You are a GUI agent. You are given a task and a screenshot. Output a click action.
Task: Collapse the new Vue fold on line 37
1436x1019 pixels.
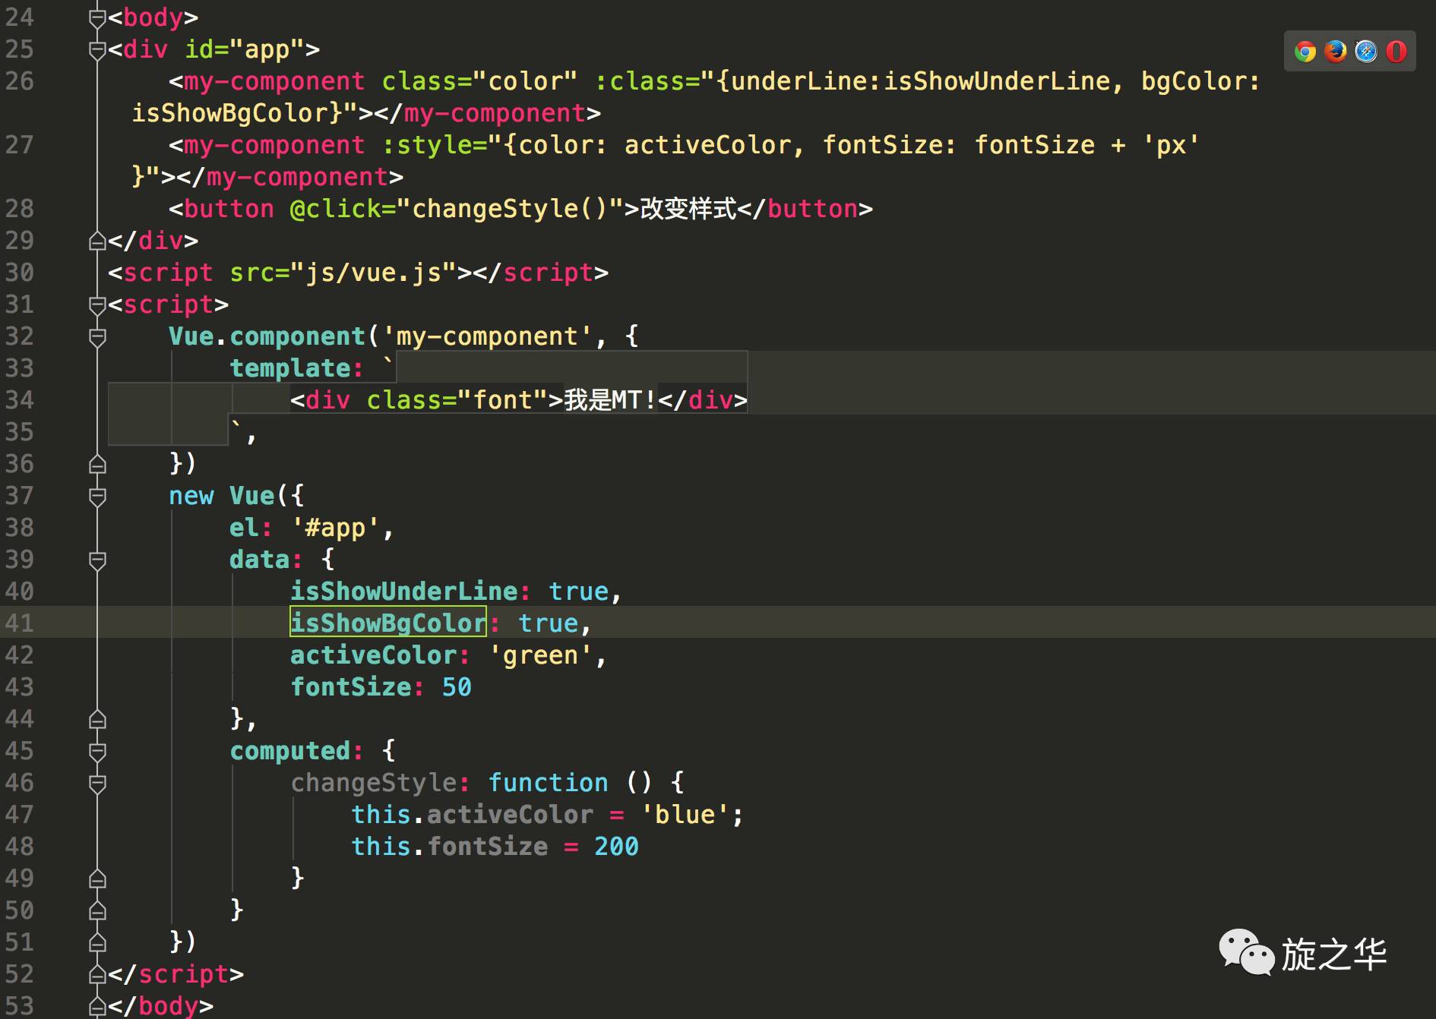click(97, 497)
